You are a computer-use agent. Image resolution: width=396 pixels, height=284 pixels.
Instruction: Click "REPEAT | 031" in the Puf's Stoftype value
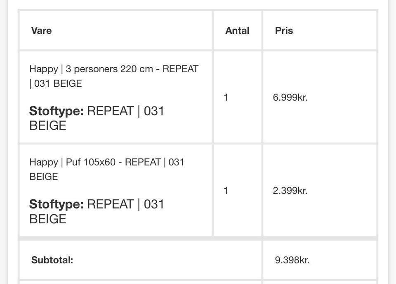(125, 204)
